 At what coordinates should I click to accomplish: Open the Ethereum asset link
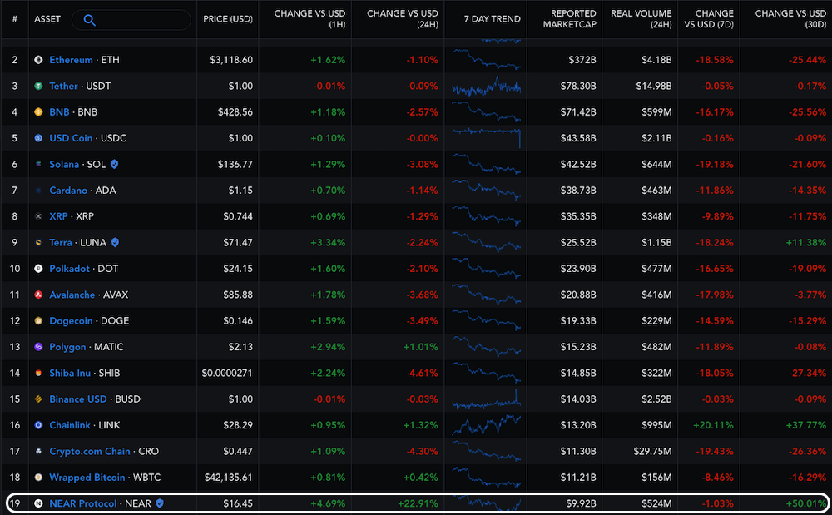tap(71, 60)
